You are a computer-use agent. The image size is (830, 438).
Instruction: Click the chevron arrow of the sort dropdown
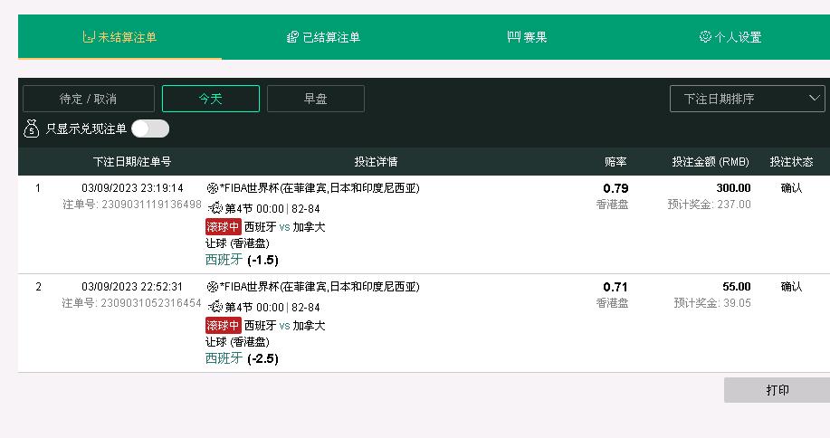(x=814, y=99)
